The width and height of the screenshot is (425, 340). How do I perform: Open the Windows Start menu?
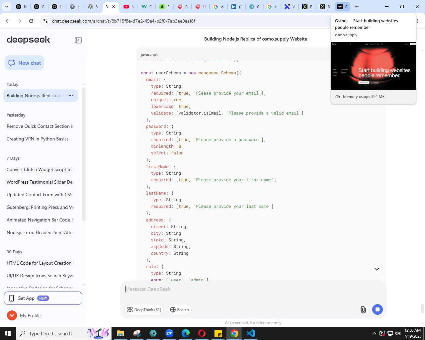[8, 333]
